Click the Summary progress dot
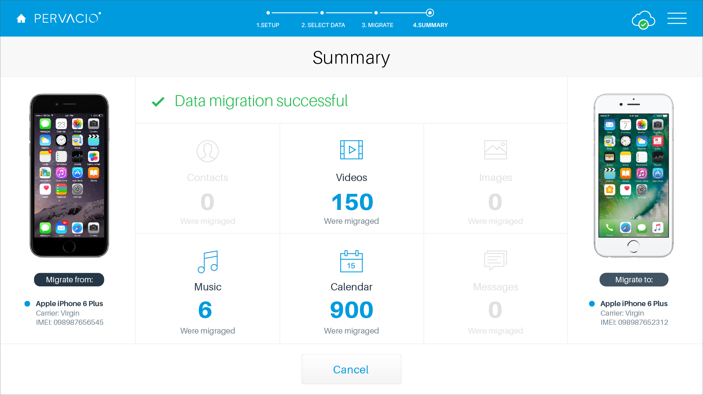The width and height of the screenshot is (703, 395). click(x=430, y=13)
